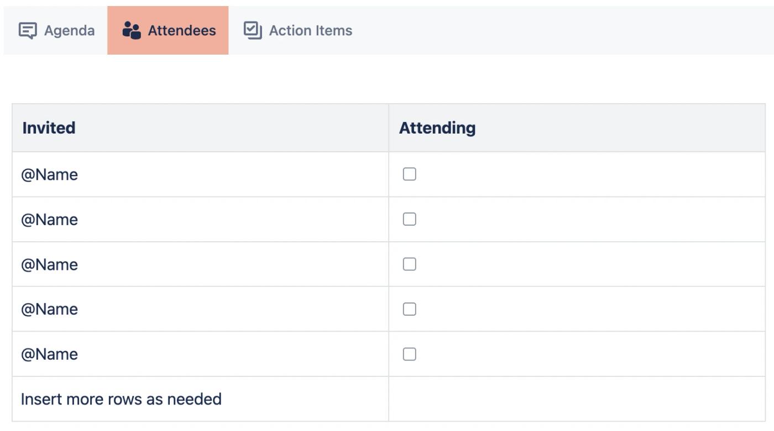774x431 pixels.
Task: Check the Attending box in first row
Action: 409,174
